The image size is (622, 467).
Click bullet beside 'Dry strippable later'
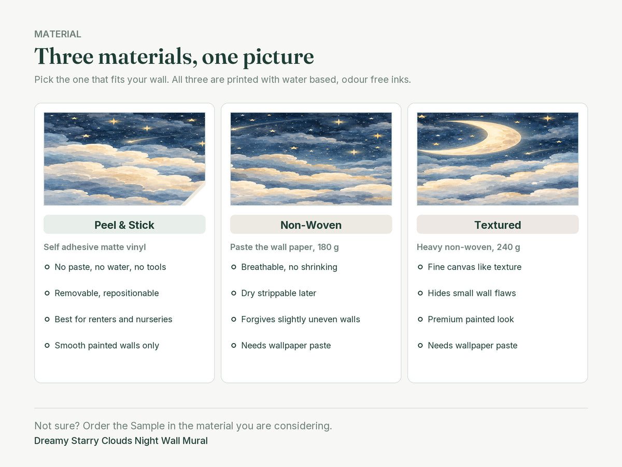[x=234, y=293]
